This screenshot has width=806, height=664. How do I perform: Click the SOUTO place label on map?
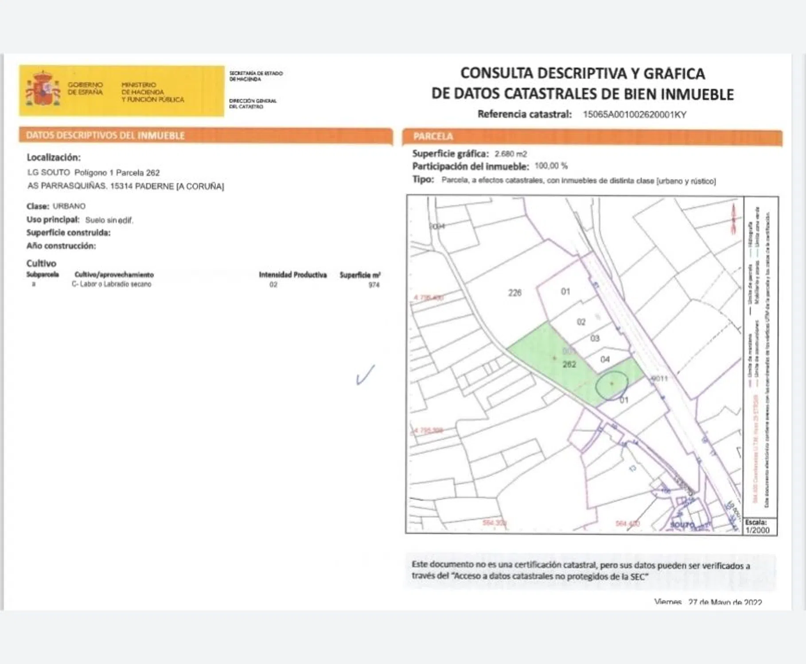(x=682, y=525)
